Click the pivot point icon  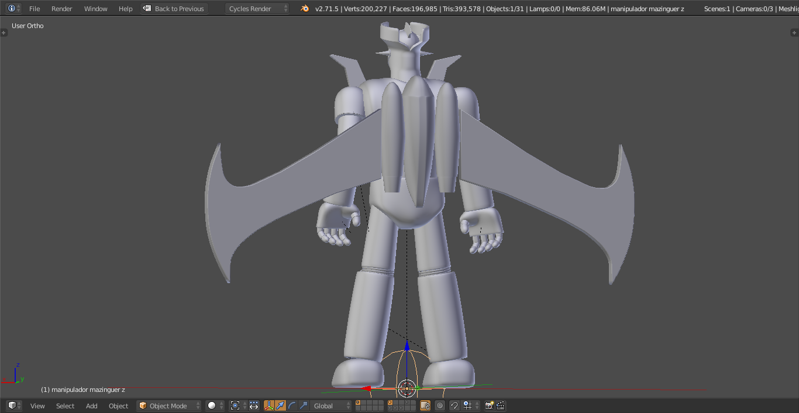pyautogui.click(x=235, y=405)
